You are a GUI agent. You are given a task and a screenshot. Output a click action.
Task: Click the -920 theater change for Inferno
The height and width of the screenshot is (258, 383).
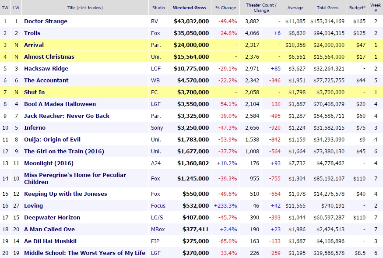click(x=275, y=127)
